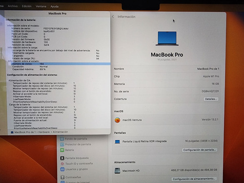Click the Revisión de celda row
244x183 pixels.
[30, 45]
